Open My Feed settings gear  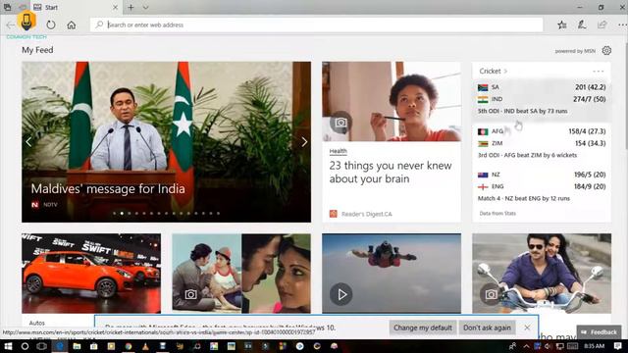click(606, 50)
